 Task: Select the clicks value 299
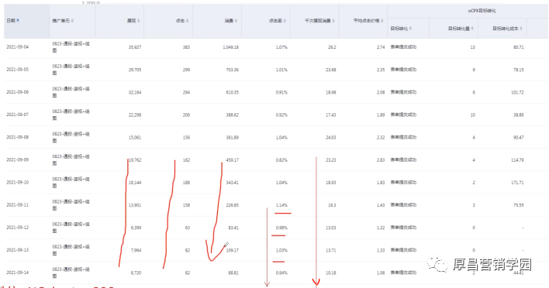(x=186, y=70)
